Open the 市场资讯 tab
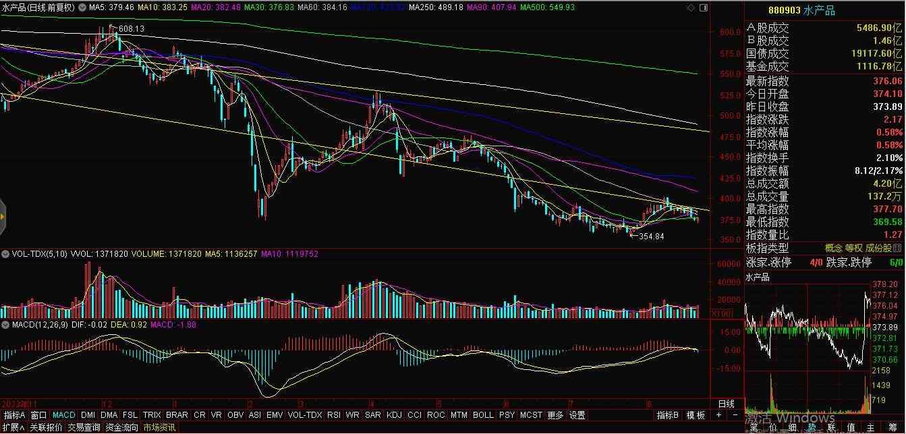The height and width of the screenshot is (434, 906). click(x=159, y=427)
